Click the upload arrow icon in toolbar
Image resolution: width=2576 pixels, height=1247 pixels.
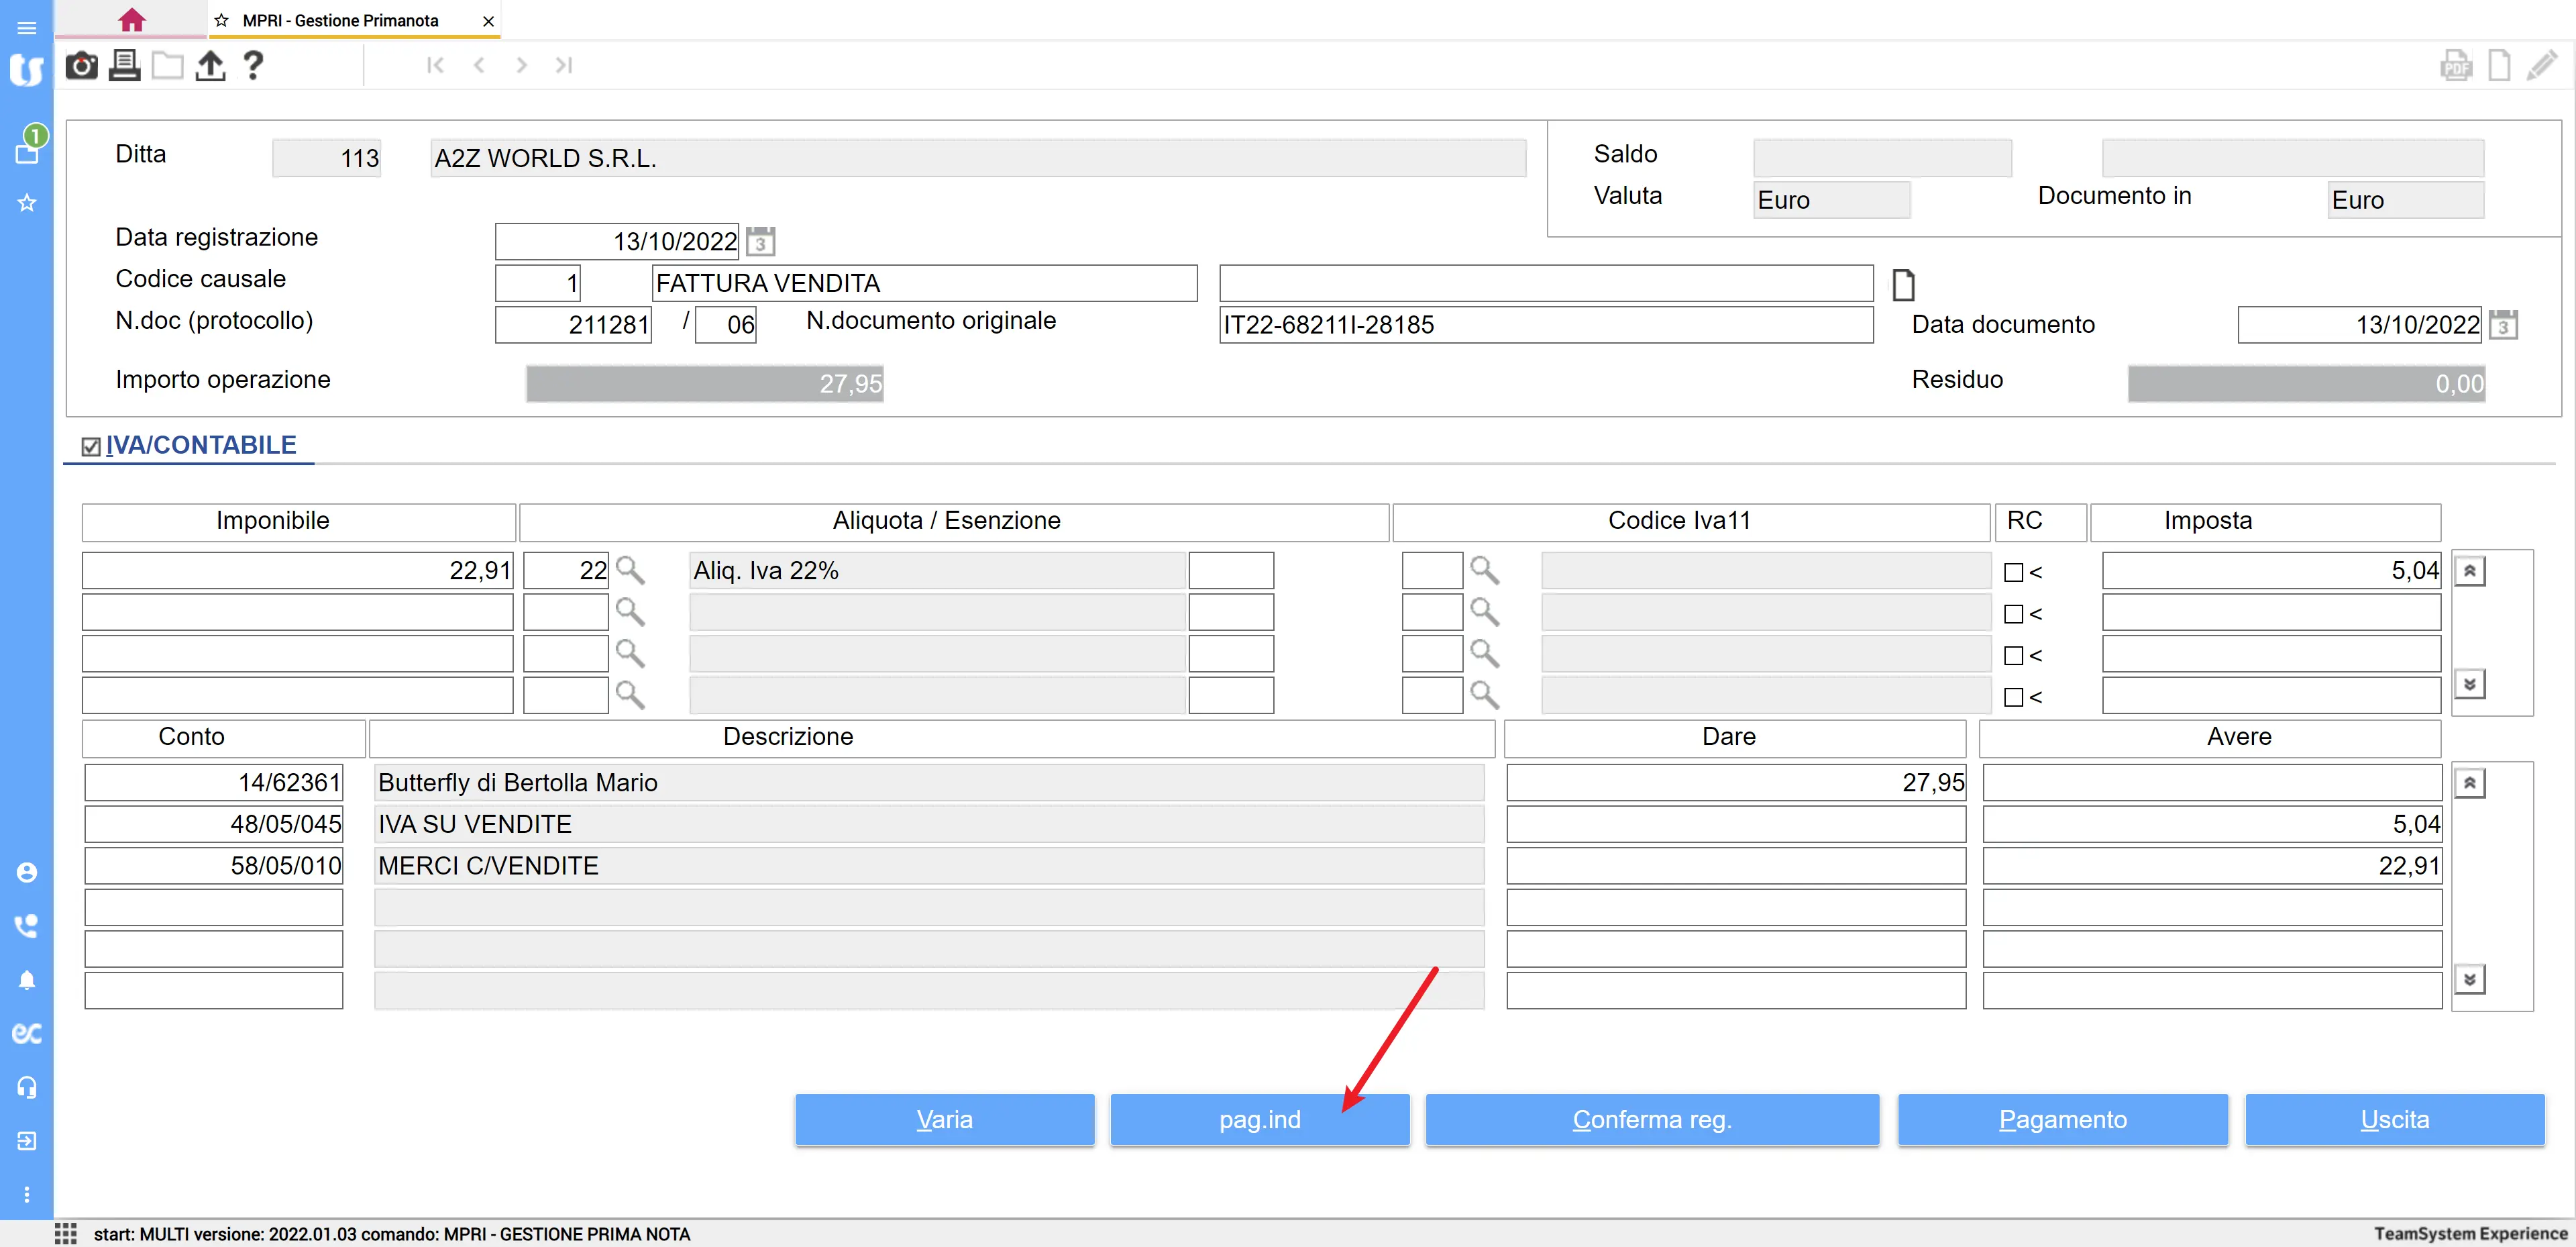click(x=210, y=66)
